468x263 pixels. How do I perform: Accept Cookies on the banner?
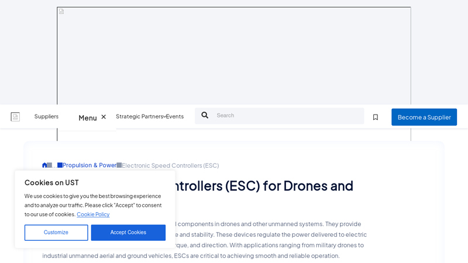128,233
